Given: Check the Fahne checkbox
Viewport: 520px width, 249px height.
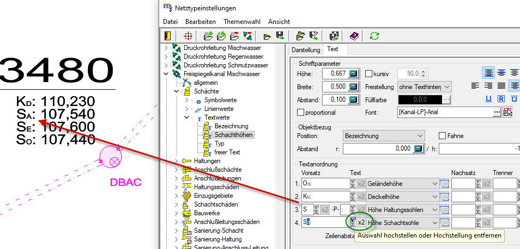Looking at the screenshot, I should (443, 135).
